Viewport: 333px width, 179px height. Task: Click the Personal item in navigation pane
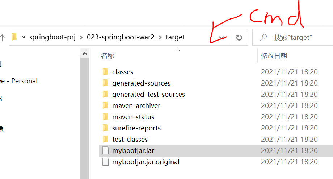coord(19,81)
